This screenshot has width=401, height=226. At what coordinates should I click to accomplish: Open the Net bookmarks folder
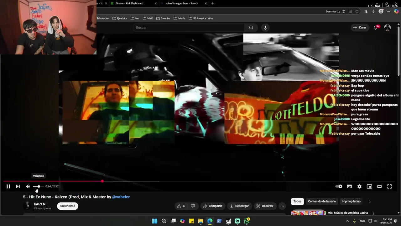click(x=135, y=19)
